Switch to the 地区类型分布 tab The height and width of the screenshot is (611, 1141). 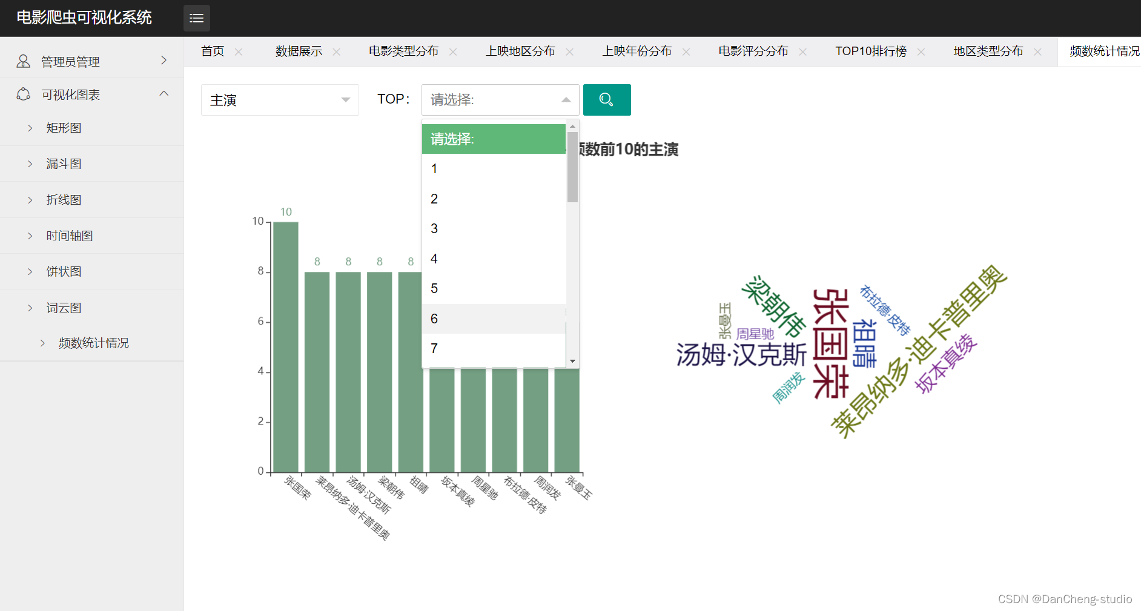[x=988, y=51]
